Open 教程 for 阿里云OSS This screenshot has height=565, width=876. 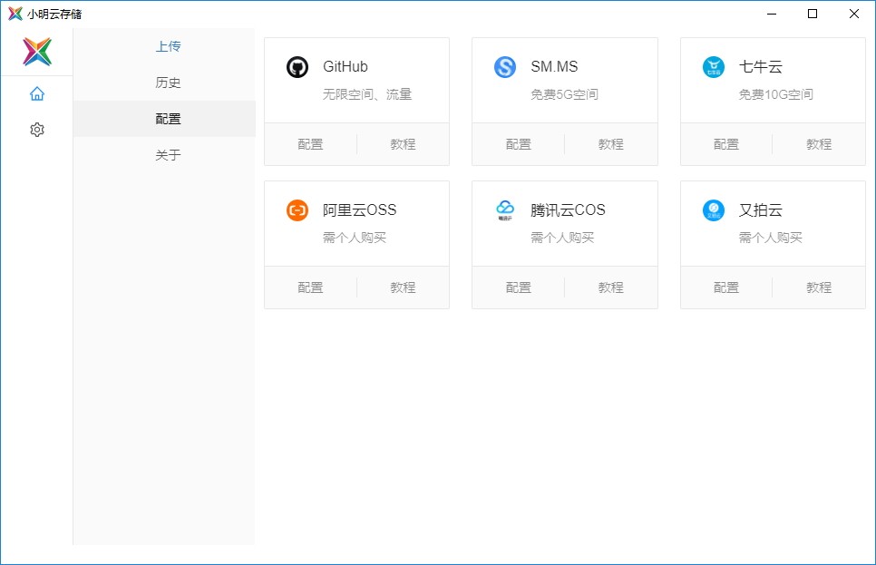point(403,287)
